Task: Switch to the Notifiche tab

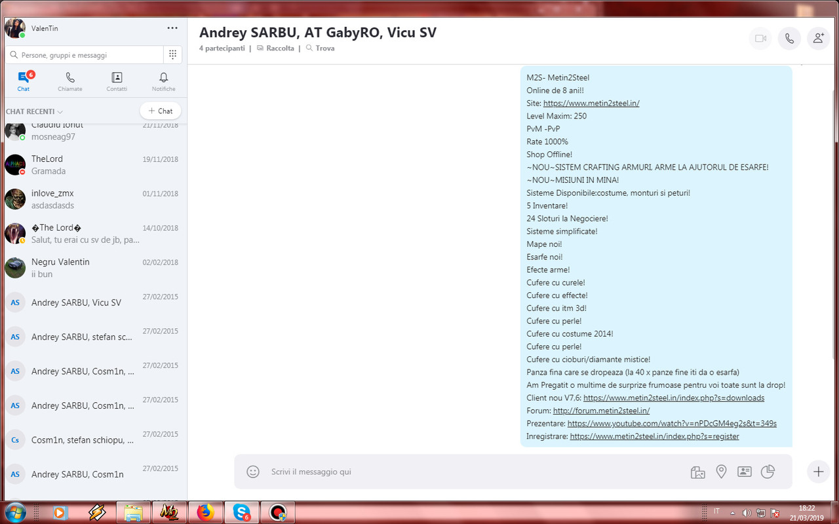Action: pos(164,82)
